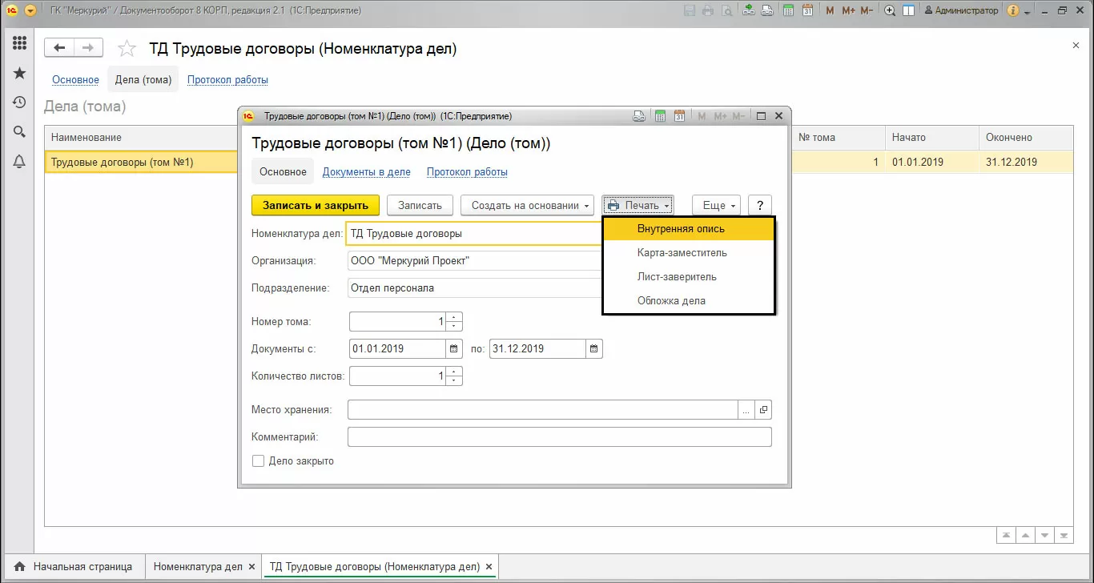Switch to 'Документы в деле' tab

tap(366, 172)
